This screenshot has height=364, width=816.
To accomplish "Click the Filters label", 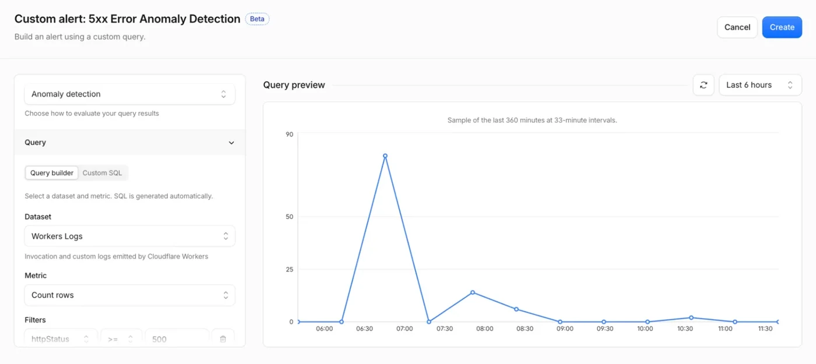I will click(35, 320).
